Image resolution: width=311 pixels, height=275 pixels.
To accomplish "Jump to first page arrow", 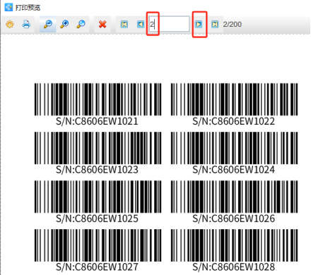I will (124, 24).
